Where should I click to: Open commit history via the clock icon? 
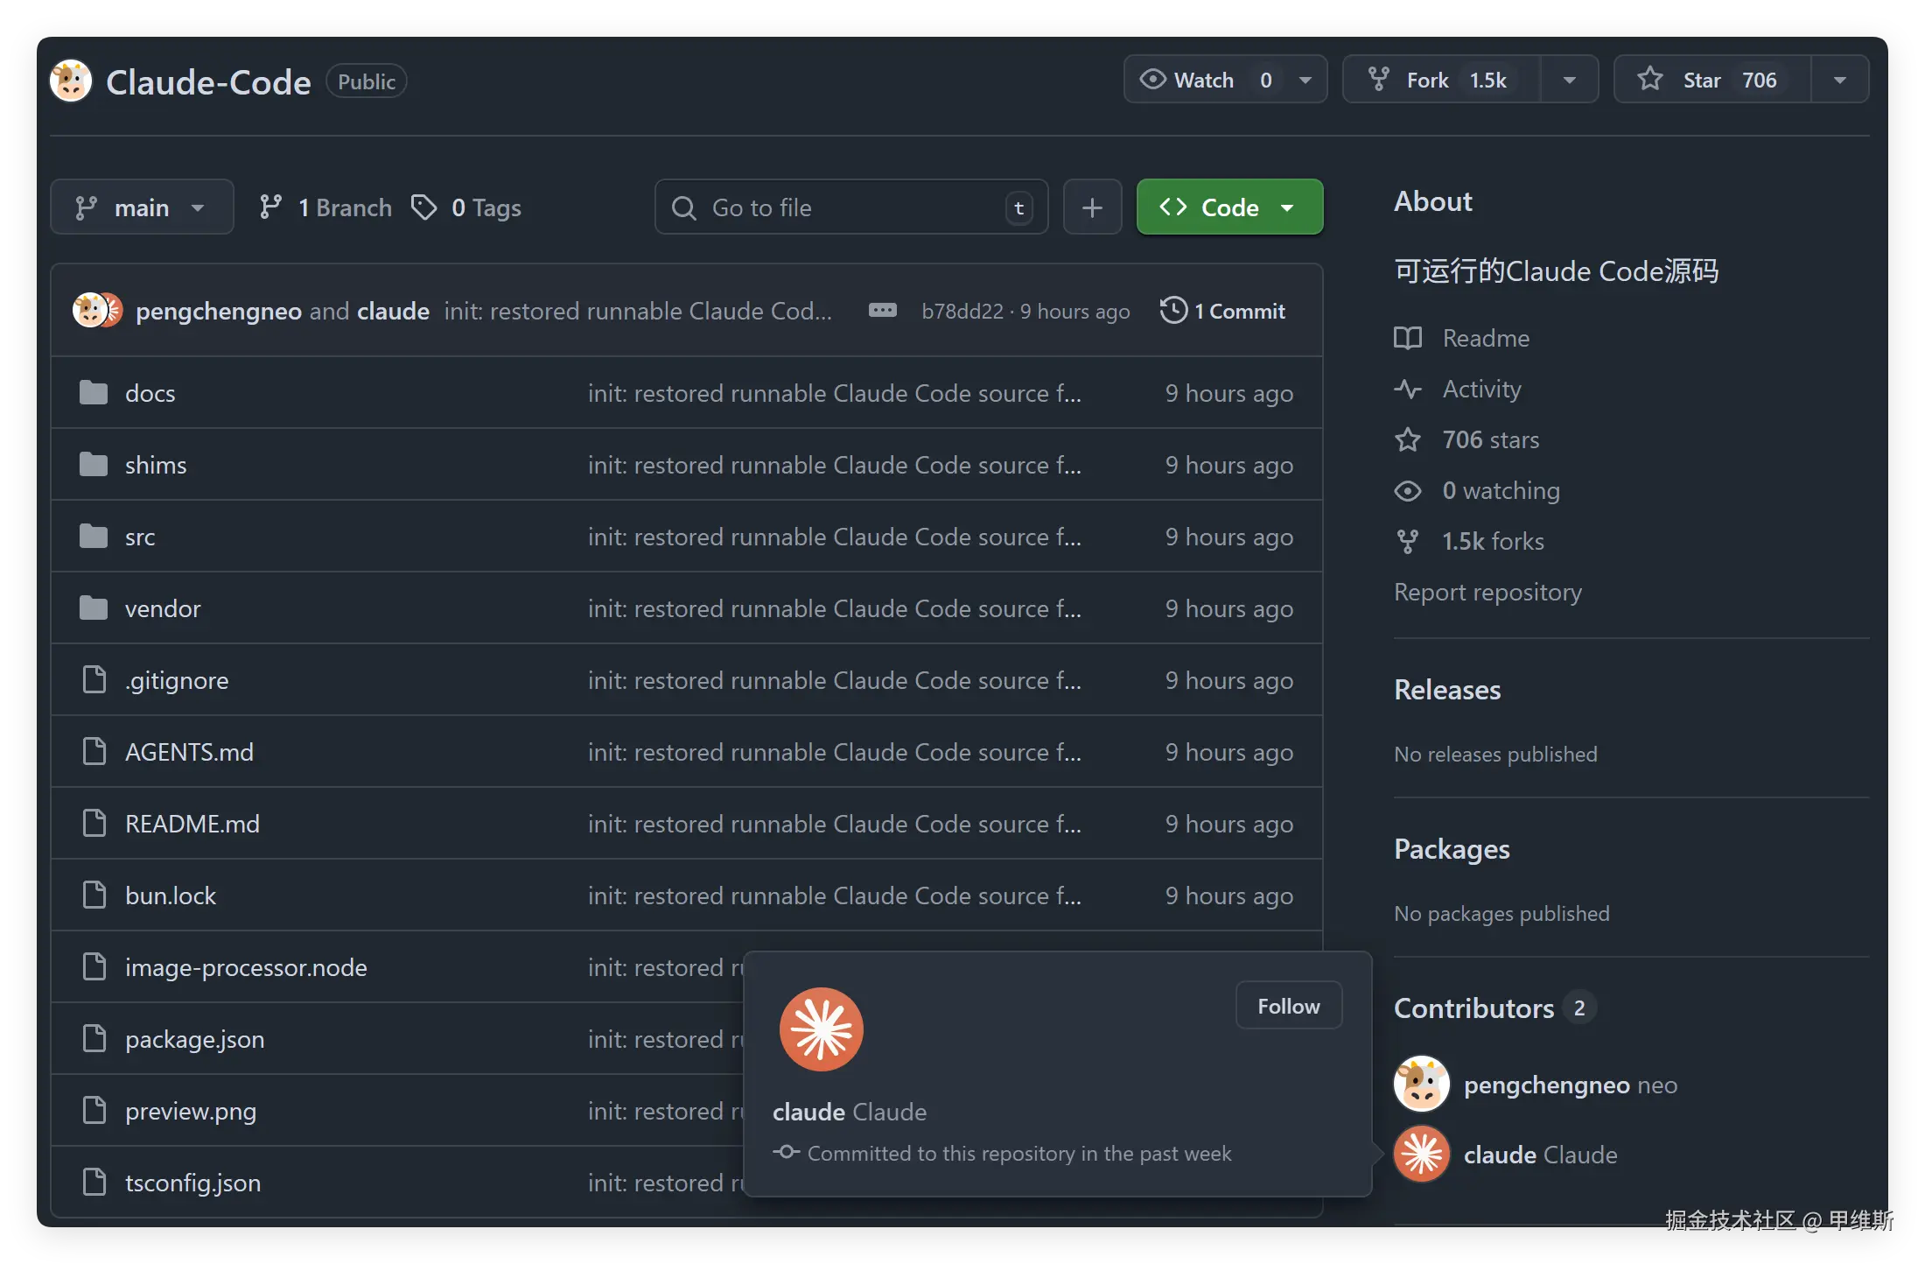[x=1173, y=311]
